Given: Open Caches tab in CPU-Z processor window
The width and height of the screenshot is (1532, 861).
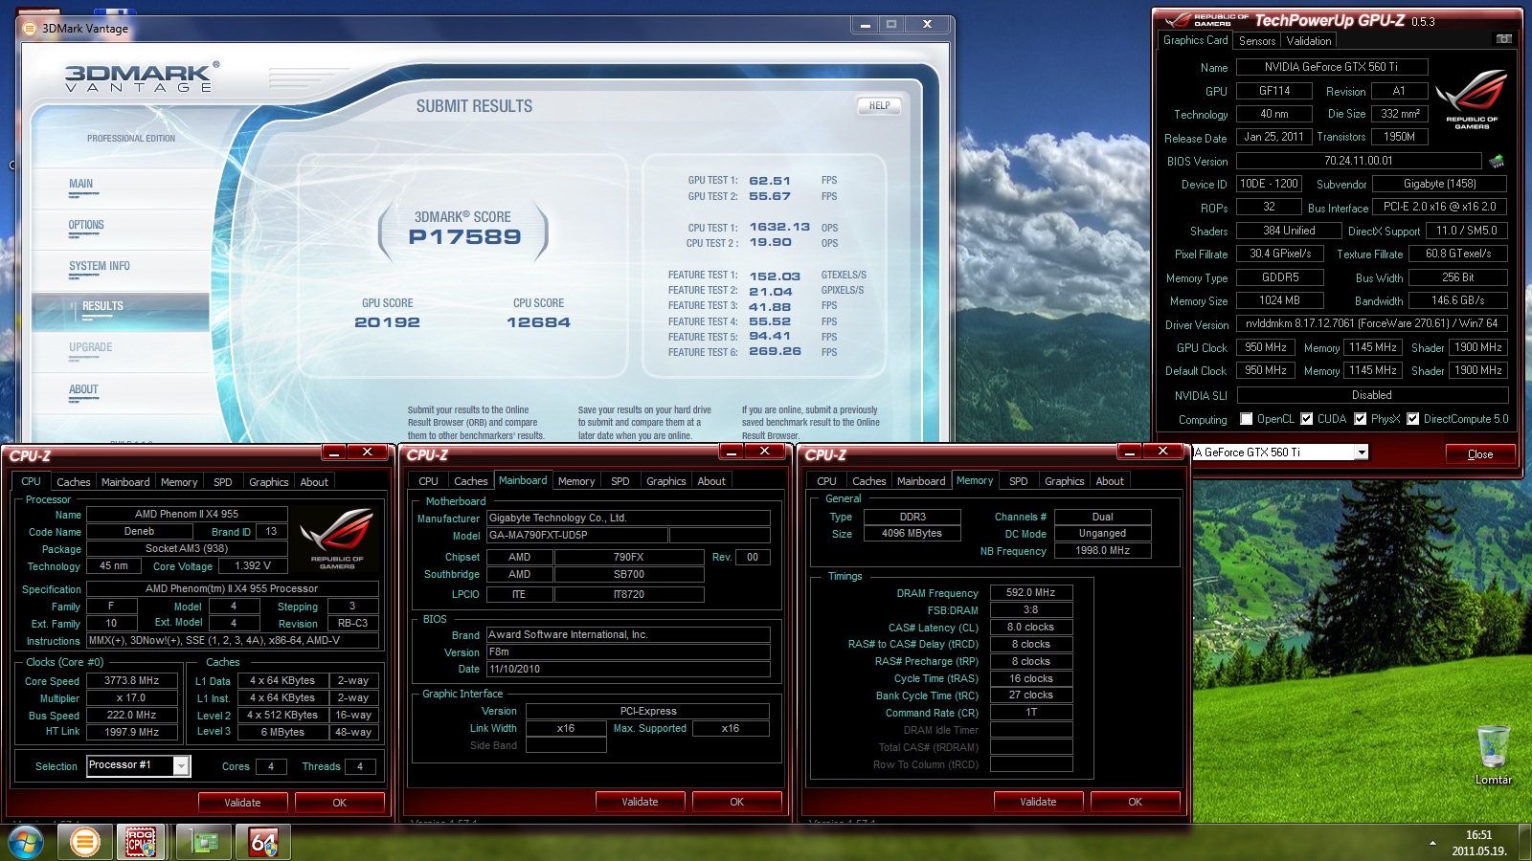Looking at the screenshot, I should click(73, 482).
